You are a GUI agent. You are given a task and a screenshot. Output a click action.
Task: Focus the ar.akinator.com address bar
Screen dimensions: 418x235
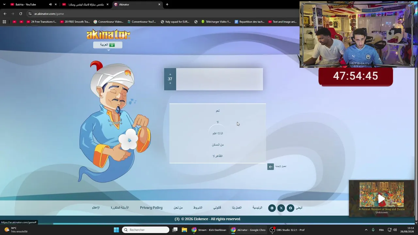[x=163, y=14]
